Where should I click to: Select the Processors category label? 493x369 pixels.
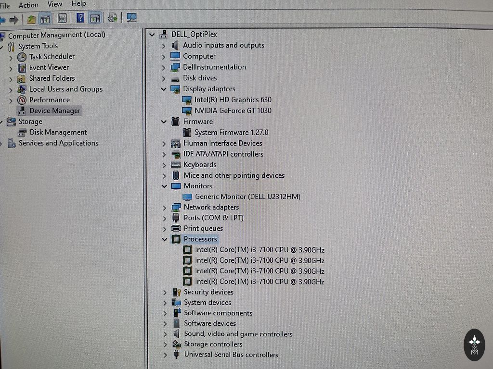click(201, 239)
